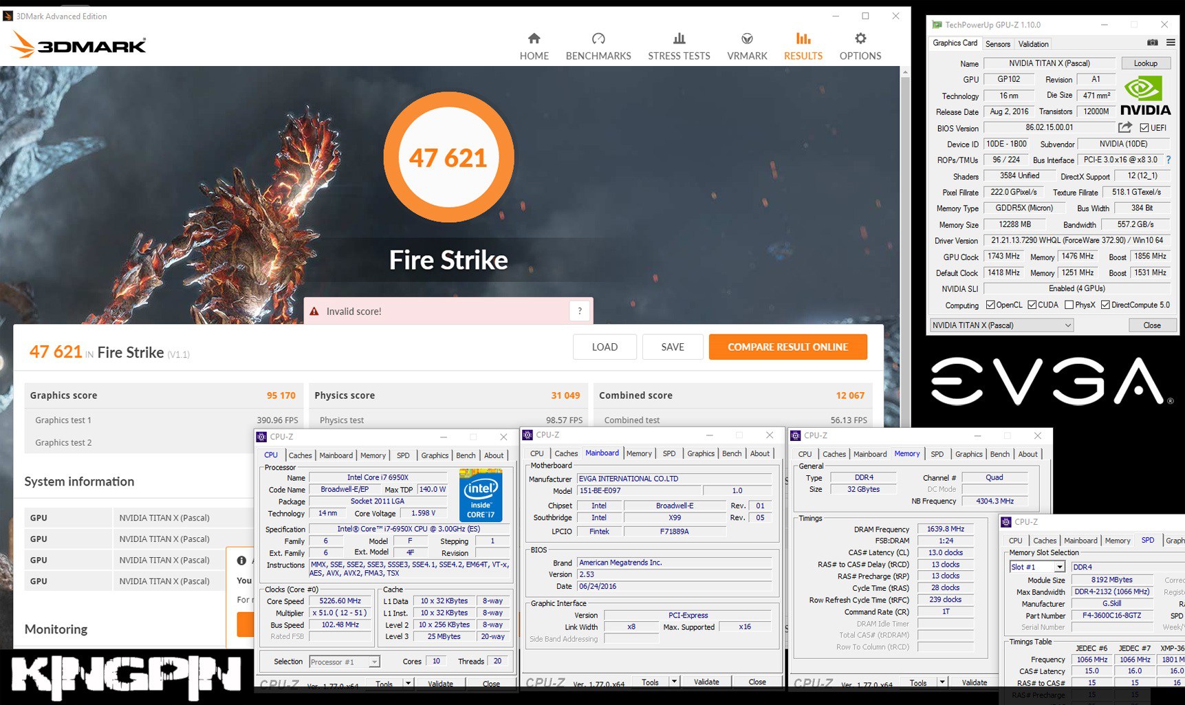Select the RESULTS navigation item
Image resolution: width=1185 pixels, height=705 pixels.
click(803, 46)
